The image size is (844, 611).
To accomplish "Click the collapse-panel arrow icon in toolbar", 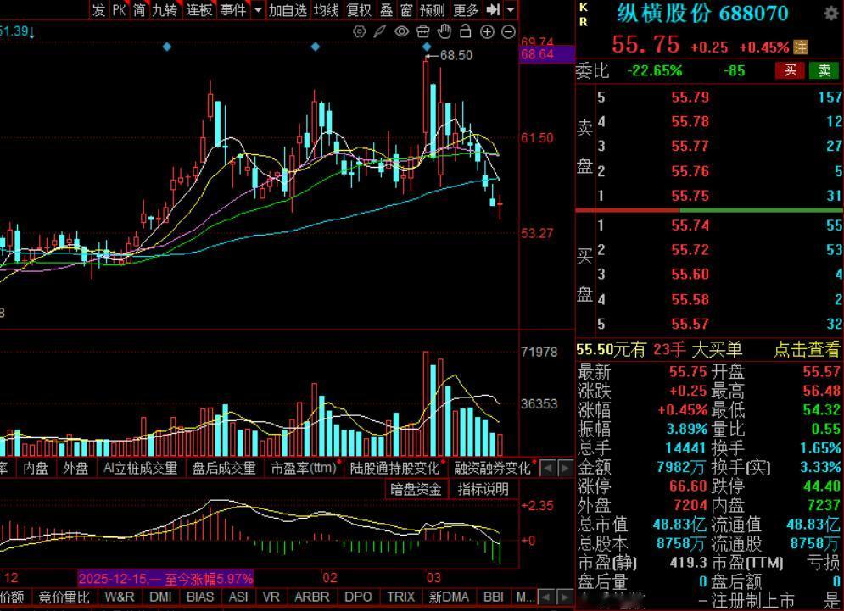I will pyautogui.click(x=493, y=9).
